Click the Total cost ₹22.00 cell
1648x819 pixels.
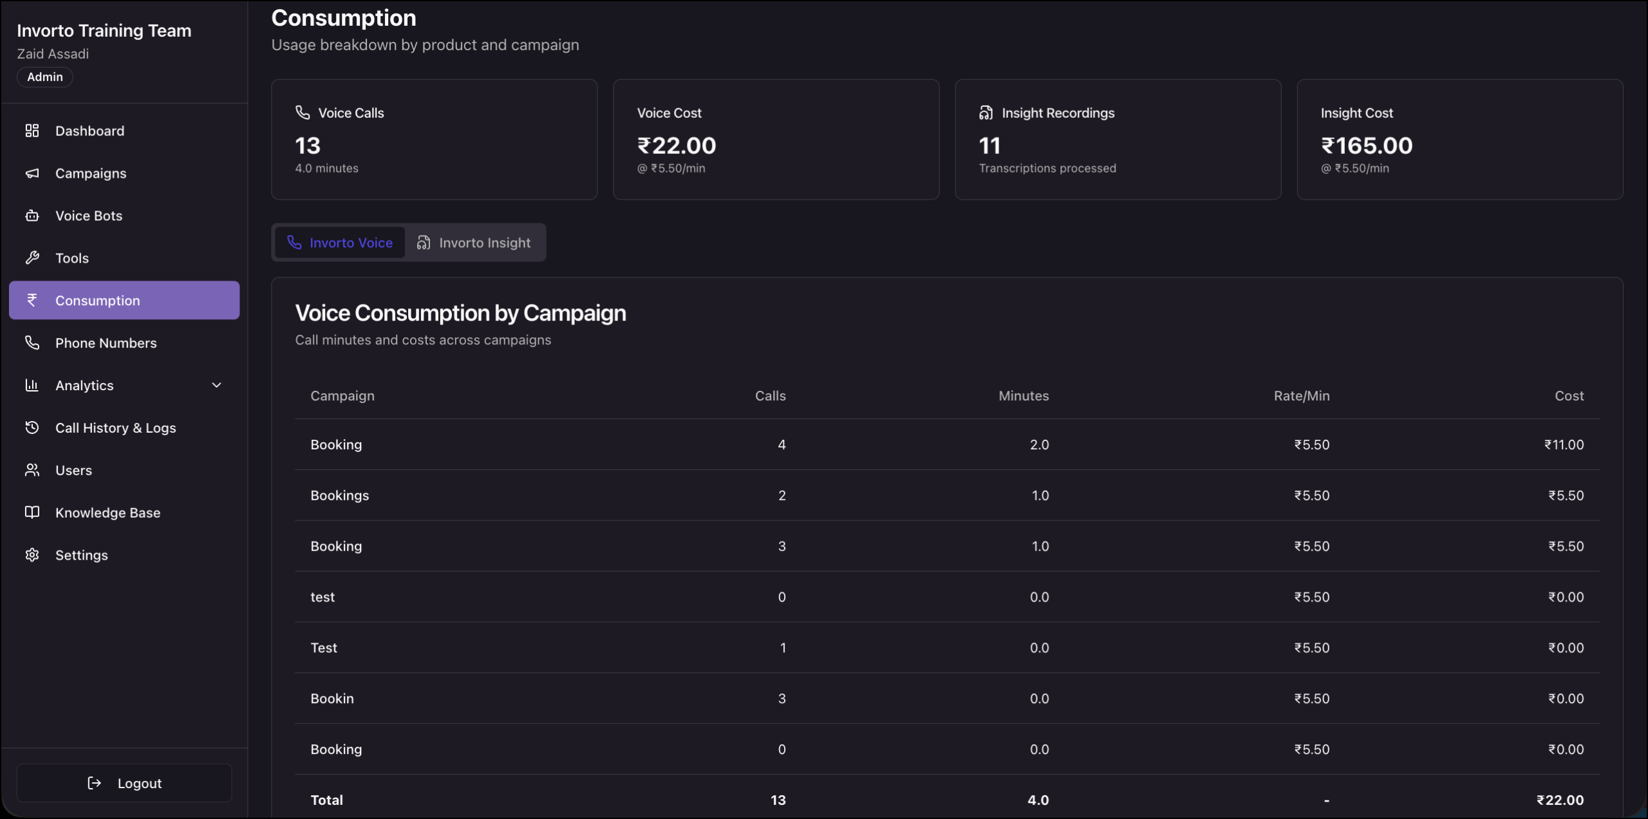(1560, 800)
